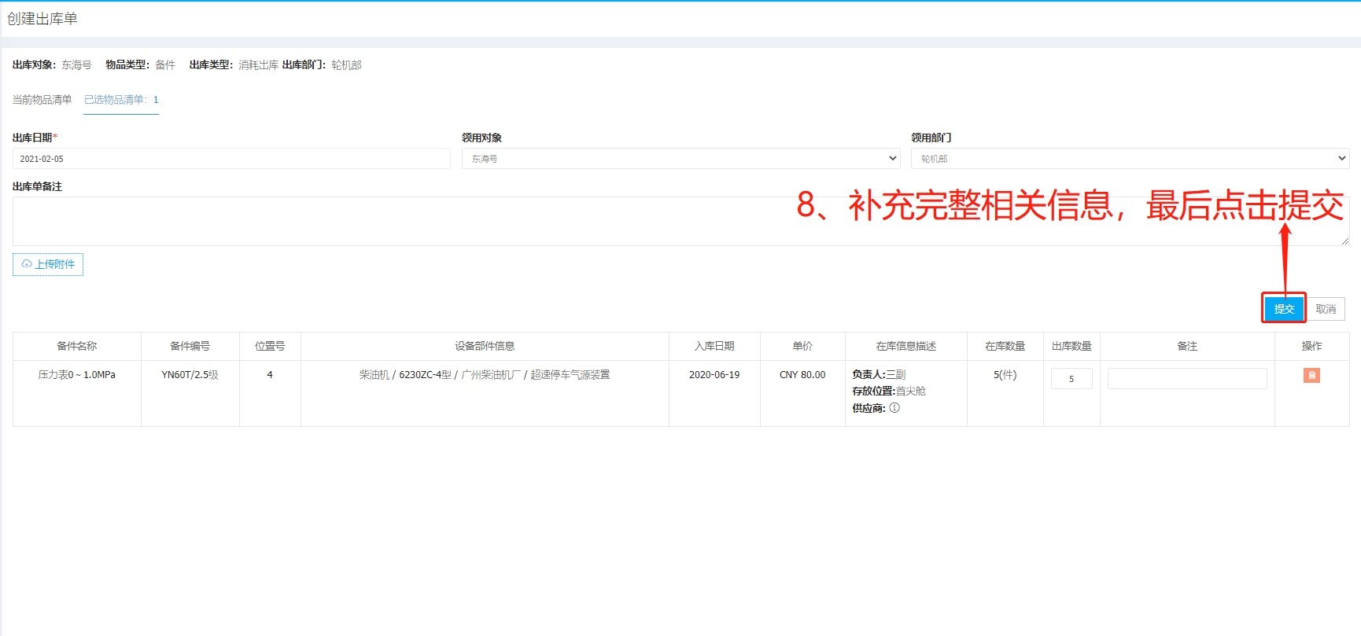Click the 备件名称 column header
This screenshot has height=636, width=1361.
[x=77, y=346]
